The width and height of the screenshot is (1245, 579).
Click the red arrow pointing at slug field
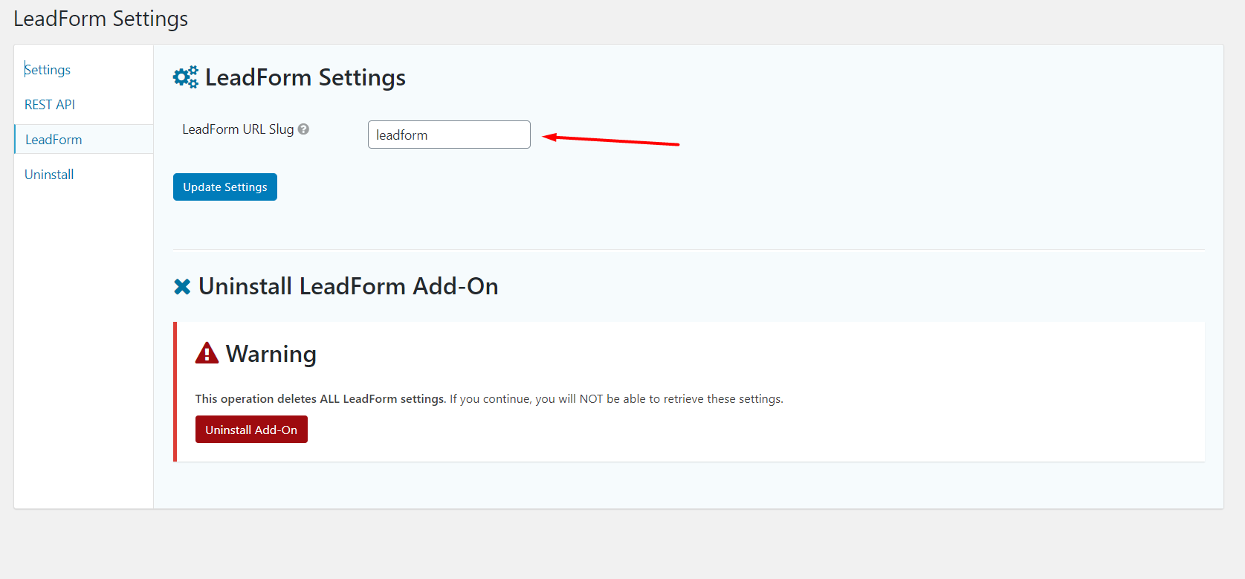(610, 140)
